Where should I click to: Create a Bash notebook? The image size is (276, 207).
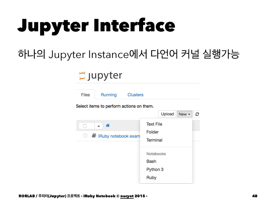click(x=151, y=161)
